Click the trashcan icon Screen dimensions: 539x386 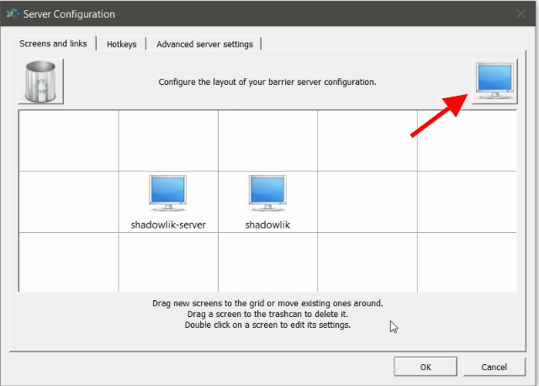pyautogui.click(x=40, y=82)
